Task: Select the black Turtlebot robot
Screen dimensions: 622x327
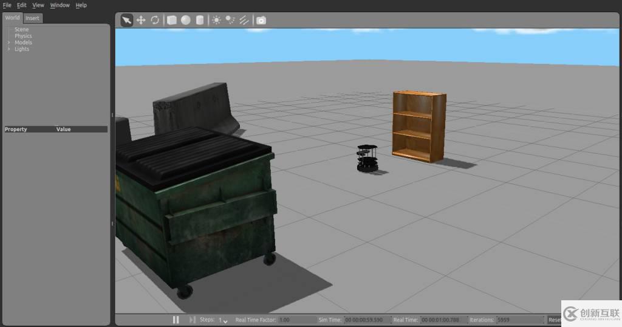Action: pyautogui.click(x=367, y=158)
